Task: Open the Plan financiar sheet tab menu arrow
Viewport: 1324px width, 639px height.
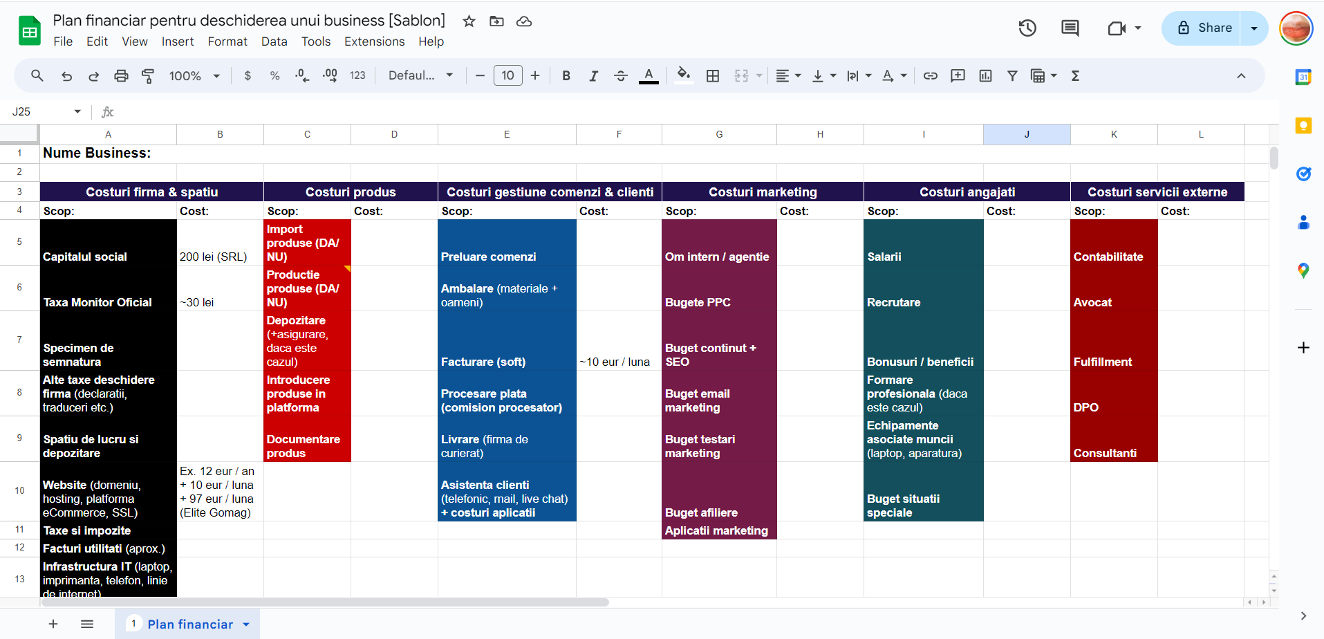Action: [x=246, y=624]
